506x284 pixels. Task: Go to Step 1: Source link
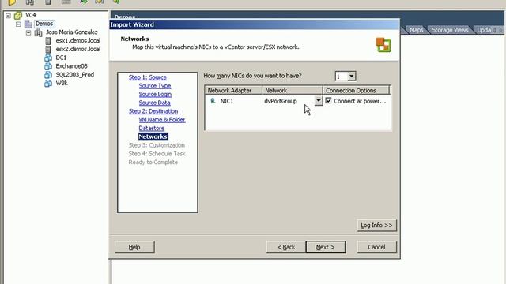(148, 77)
